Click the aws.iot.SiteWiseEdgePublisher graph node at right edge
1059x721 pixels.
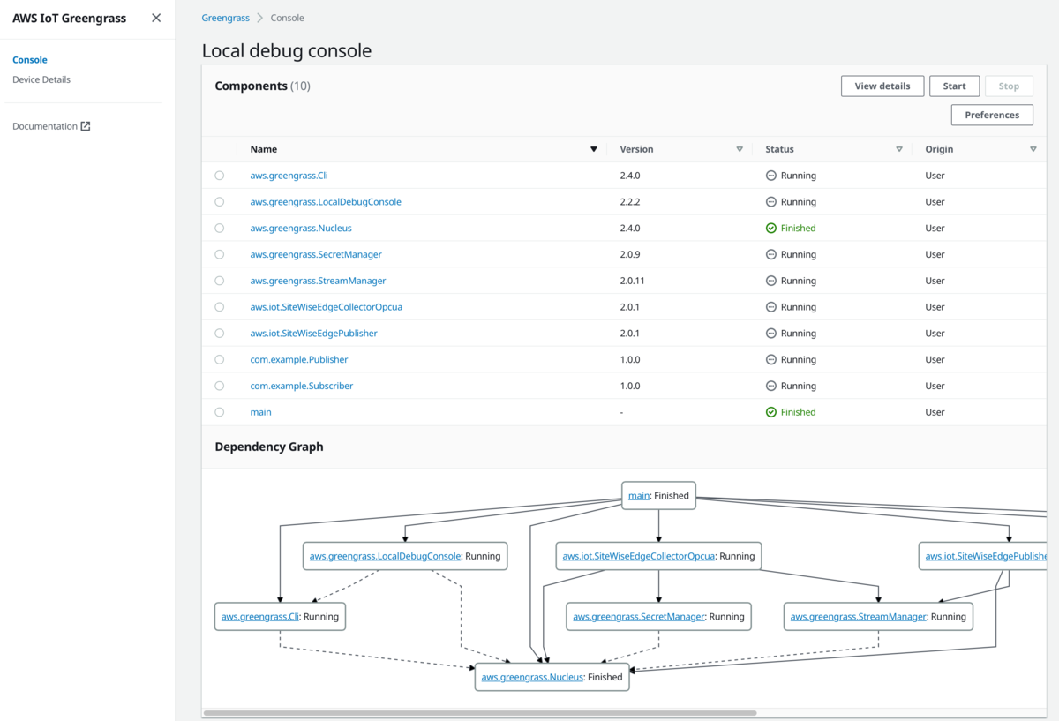pos(983,556)
